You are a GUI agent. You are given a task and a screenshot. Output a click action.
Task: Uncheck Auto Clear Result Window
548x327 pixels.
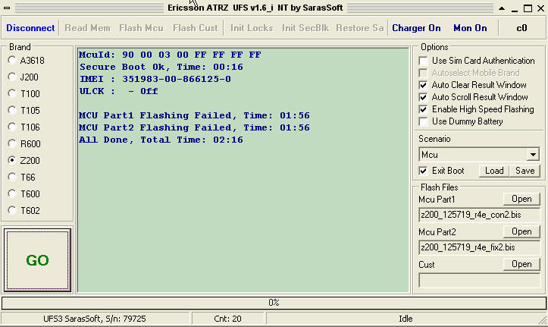[423, 85]
